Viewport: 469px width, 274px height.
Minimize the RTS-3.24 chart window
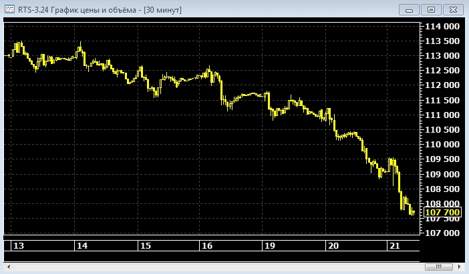[410, 9]
